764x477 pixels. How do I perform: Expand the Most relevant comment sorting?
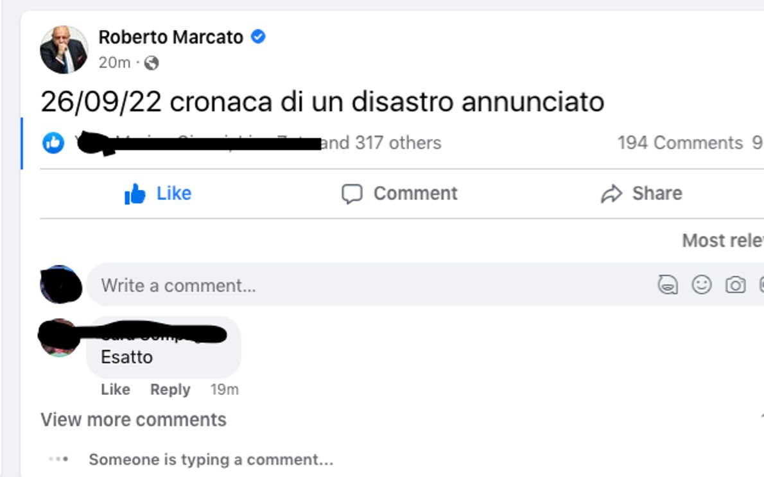[x=723, y=240]
